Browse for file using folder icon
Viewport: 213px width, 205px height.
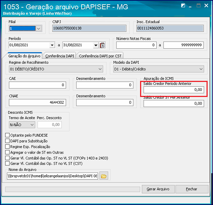tap(104, 176)
